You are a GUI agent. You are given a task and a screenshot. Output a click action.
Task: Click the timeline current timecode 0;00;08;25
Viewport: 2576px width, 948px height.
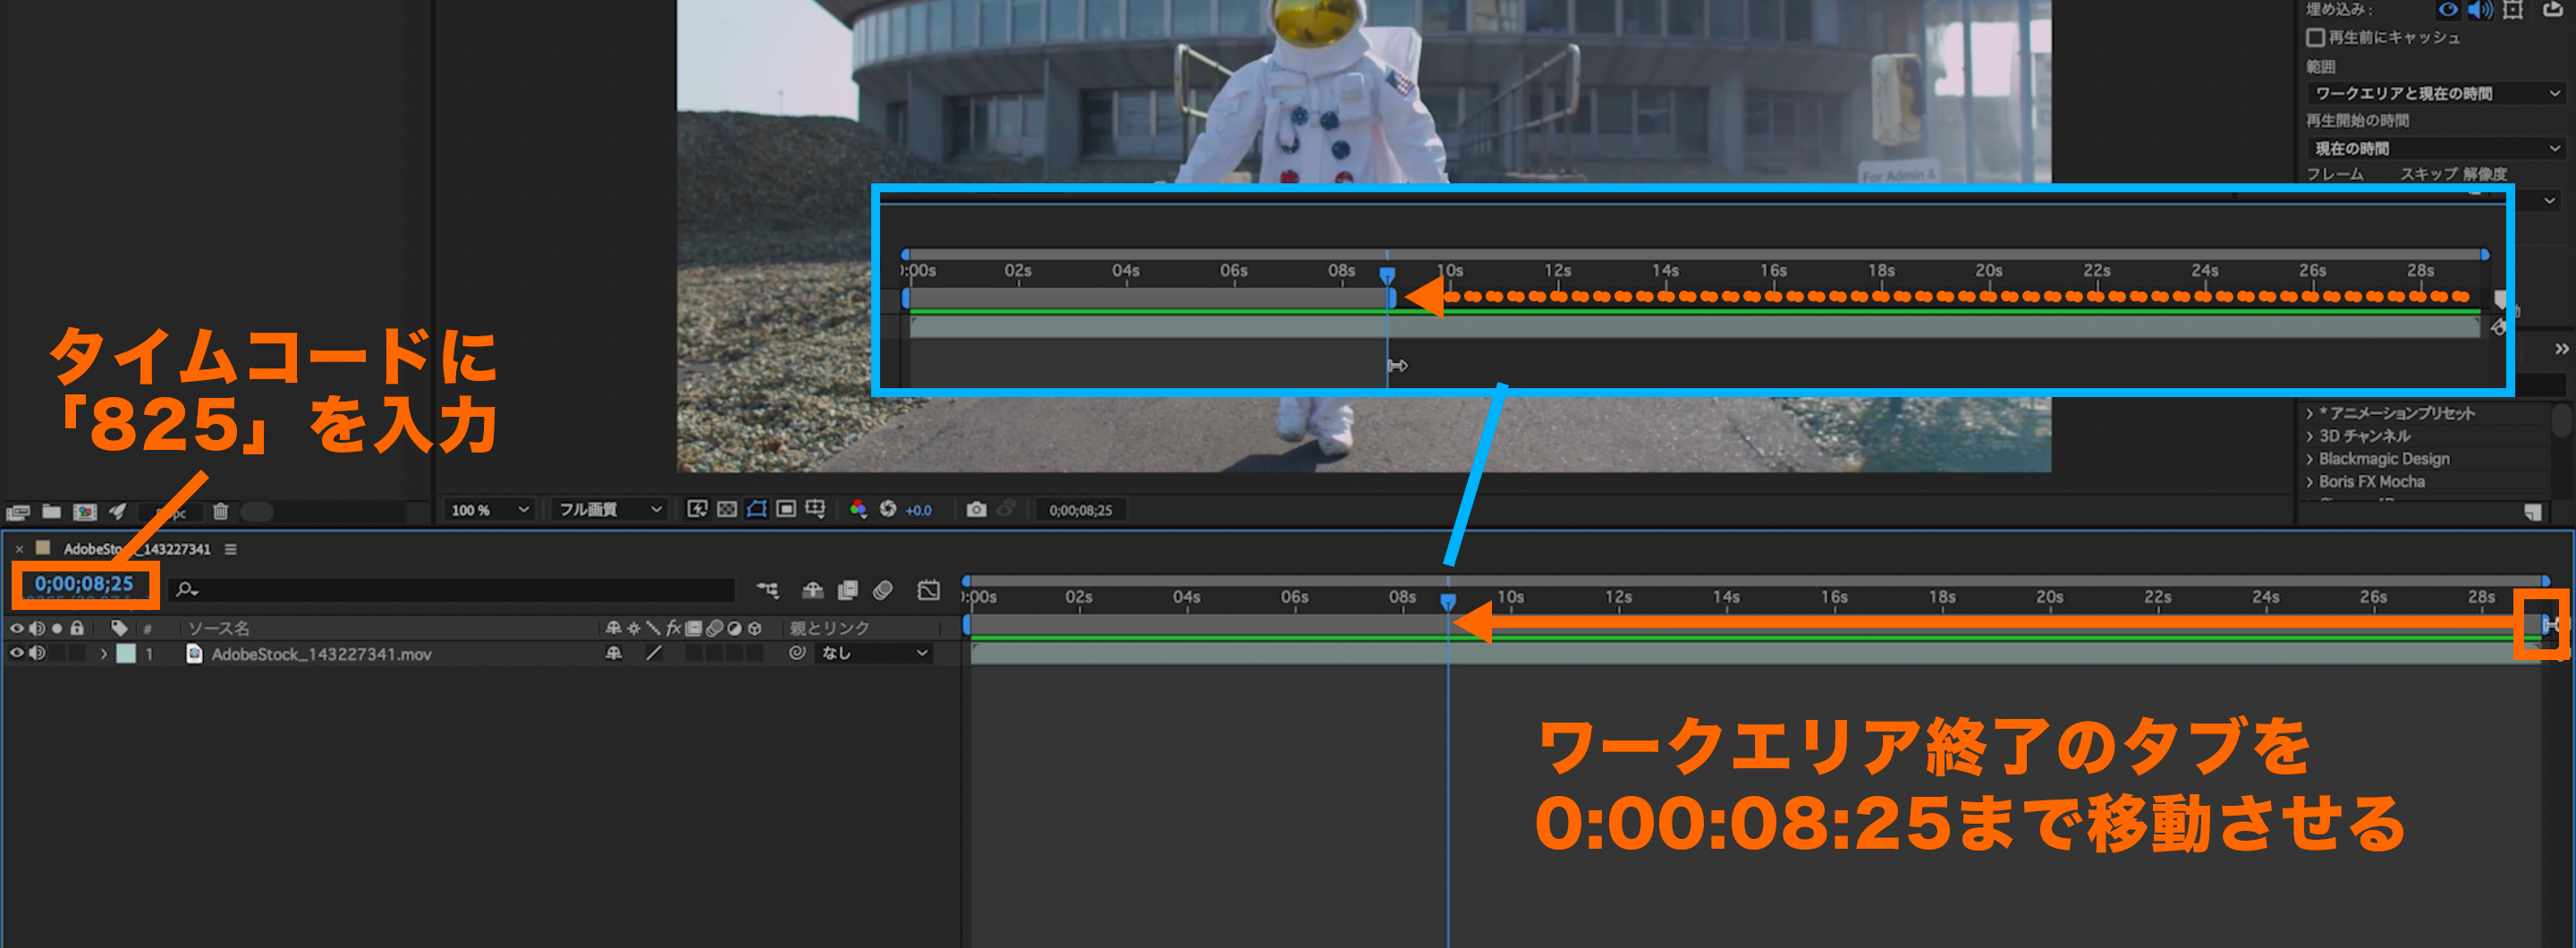click(84, 584)
